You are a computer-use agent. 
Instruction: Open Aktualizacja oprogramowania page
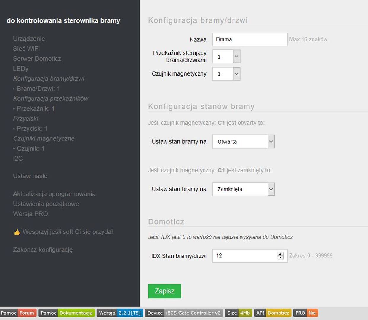coord(54,194)
